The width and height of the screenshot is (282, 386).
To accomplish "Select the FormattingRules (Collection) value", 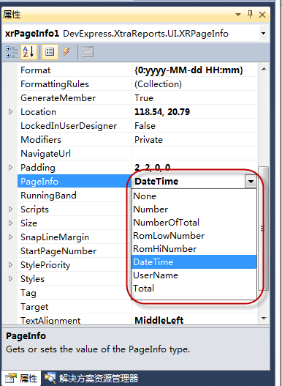I will point(194,84).
